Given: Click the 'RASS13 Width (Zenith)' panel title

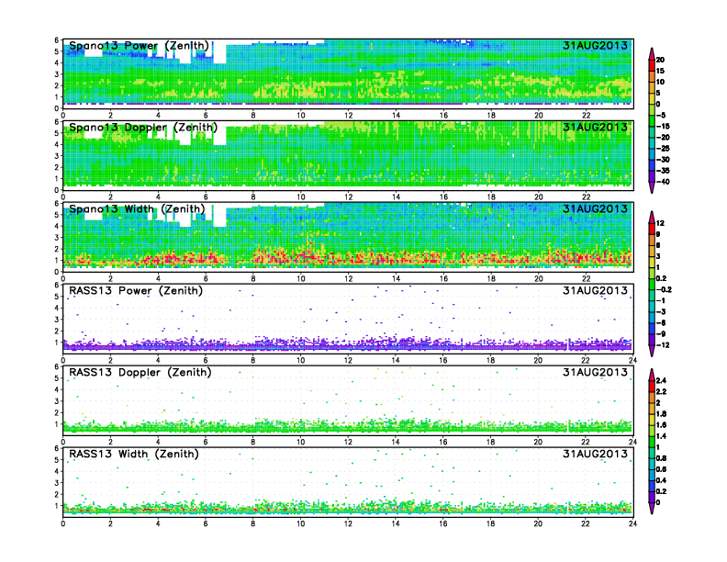Looking at the screenshot, I should [x=134, y=454].
